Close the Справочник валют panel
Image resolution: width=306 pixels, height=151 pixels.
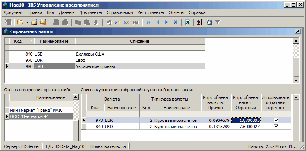[x=297, y=31]
